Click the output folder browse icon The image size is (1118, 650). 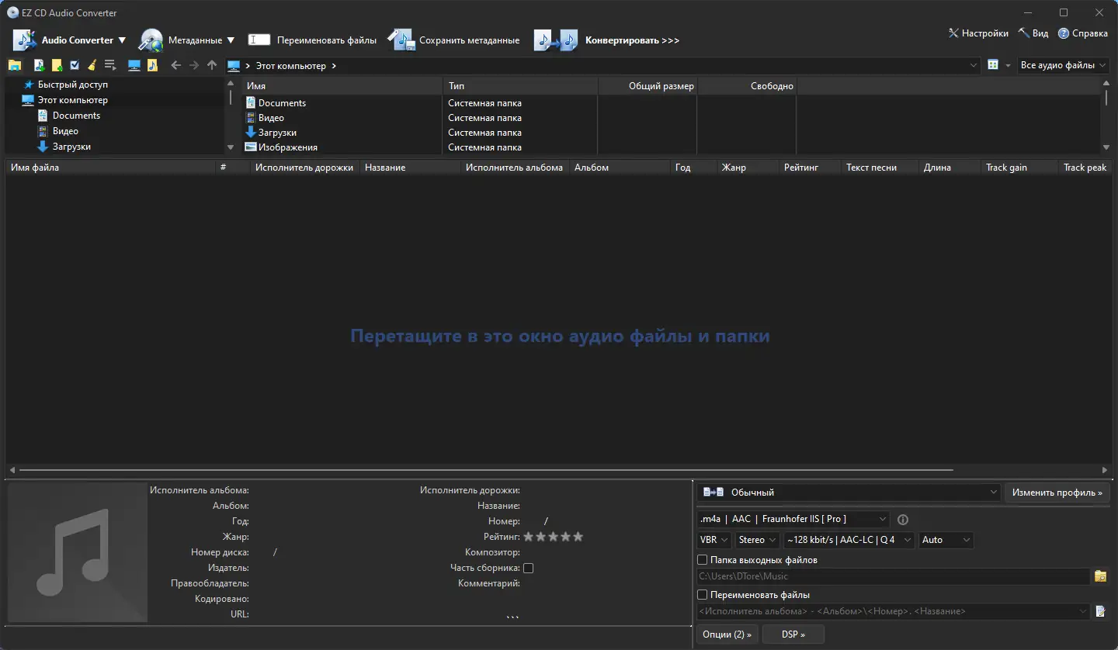[x=1100, y=576]
